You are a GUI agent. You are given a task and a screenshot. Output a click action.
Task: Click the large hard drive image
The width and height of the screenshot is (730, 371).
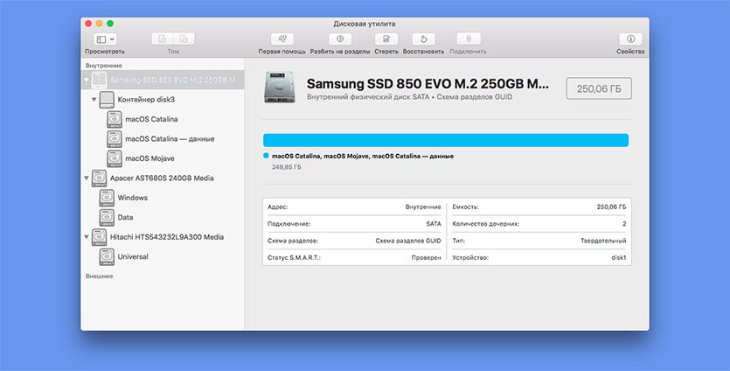(280, 87)
